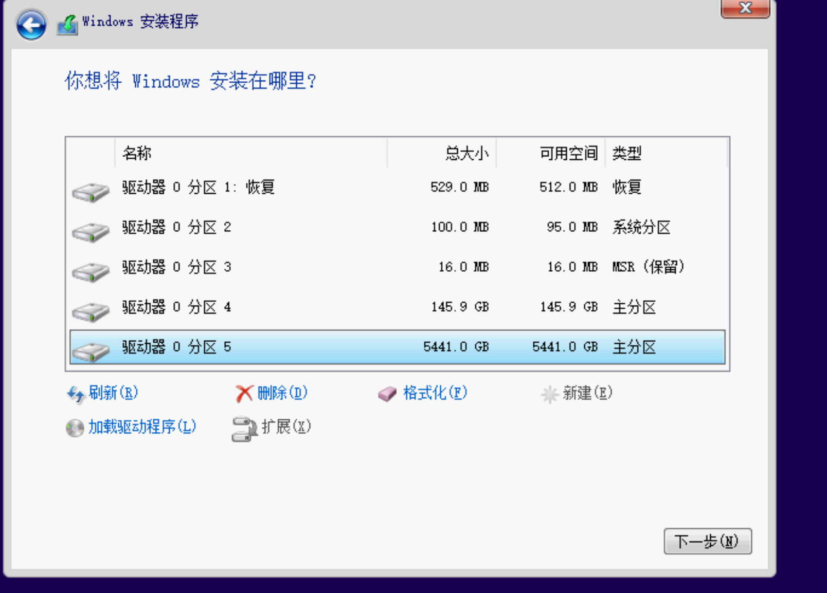Viewport: 827px width, 593px height.
Task: Click the drive icon for 分区 2
Action: (x=91, y=232)
